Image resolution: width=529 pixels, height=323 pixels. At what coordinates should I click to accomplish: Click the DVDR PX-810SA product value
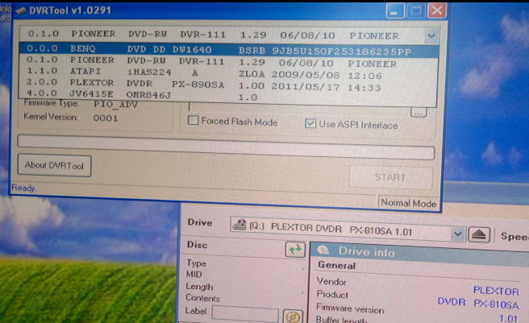pos(478,303)
